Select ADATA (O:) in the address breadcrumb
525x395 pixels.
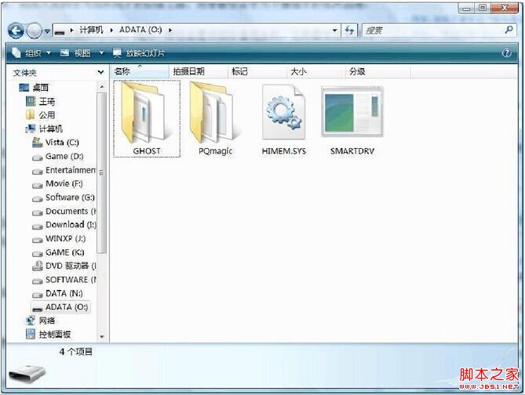pyautogui.click(x=140, y=30)
